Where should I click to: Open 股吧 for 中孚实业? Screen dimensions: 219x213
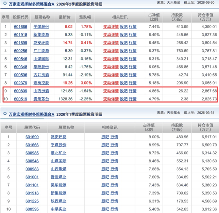(x=105, y=209)
